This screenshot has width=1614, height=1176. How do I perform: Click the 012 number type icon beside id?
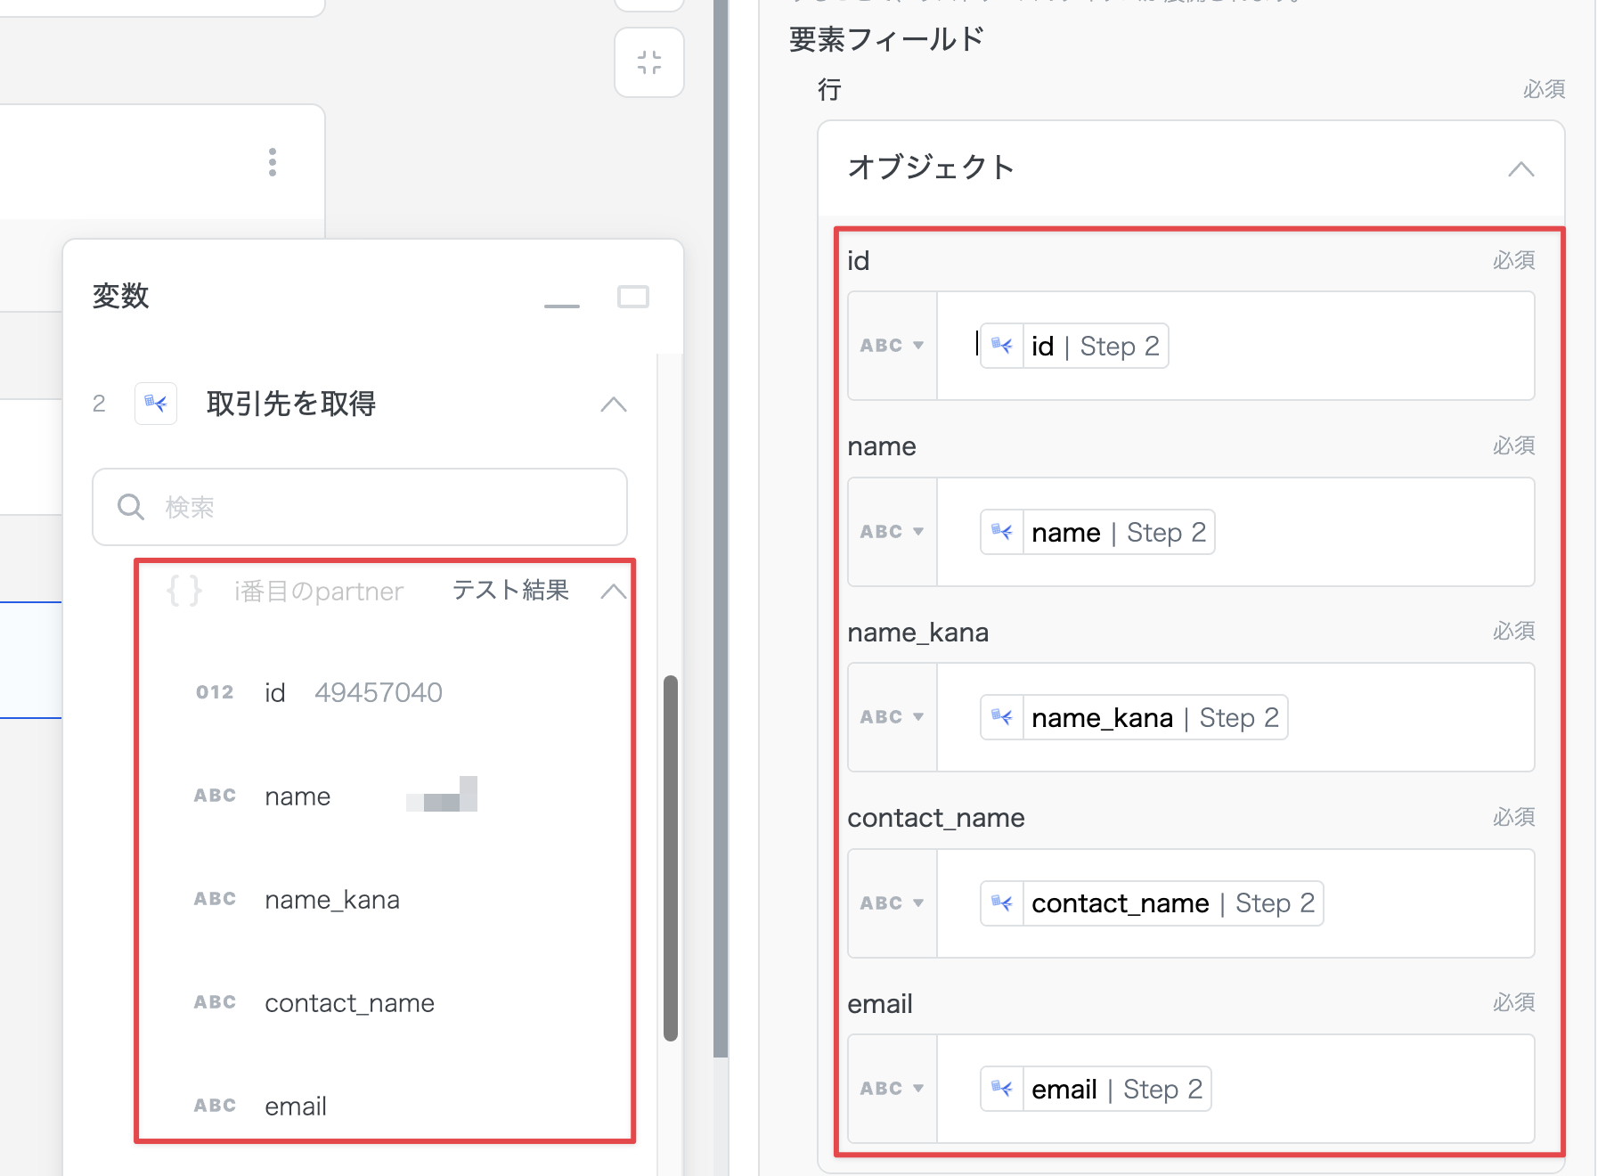point(215,692)
